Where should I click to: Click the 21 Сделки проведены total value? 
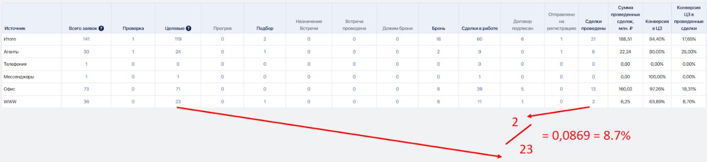593,39
